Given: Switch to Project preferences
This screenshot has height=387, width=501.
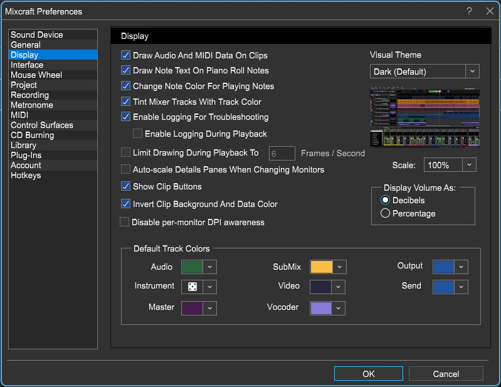Looking at the screenshot, I should (53, 85).
